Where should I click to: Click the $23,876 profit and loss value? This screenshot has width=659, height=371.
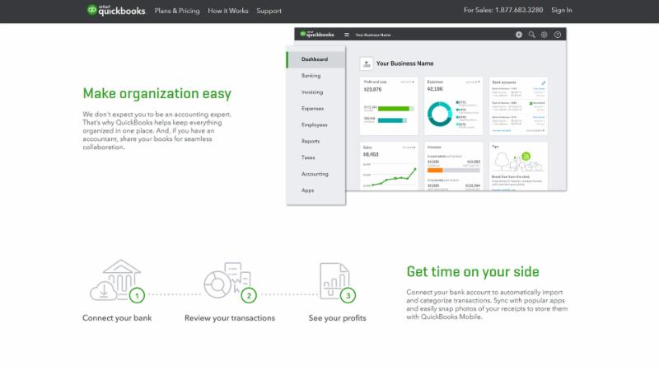[372, 90]
